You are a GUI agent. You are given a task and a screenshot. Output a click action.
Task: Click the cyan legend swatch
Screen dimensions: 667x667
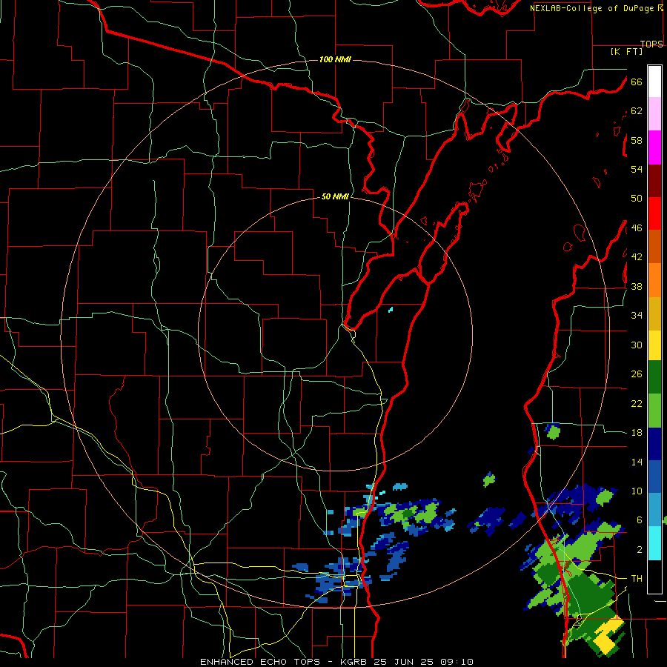[654, 544]
